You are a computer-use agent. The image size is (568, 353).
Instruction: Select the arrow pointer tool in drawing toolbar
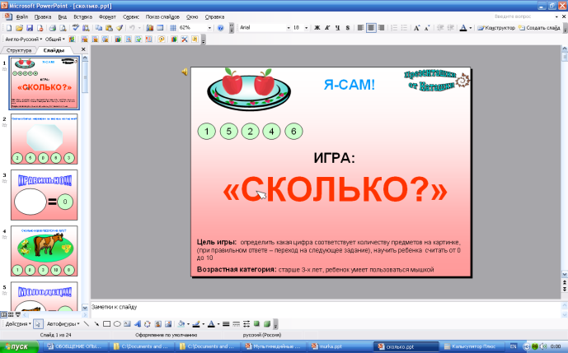point(38,323)
